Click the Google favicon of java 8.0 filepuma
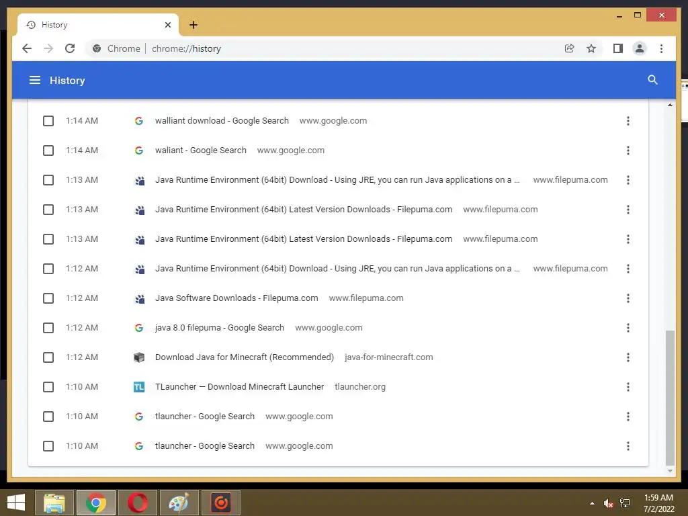The height and width of the screenshot is (516, 688). pyautogui.click(x=138, y=328)
